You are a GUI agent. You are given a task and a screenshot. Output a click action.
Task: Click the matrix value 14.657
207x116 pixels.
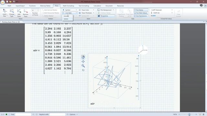[67, 36]
